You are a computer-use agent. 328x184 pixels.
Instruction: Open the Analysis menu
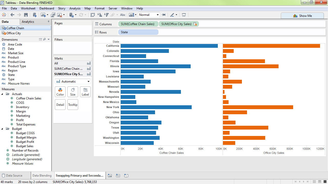[75, 8]
